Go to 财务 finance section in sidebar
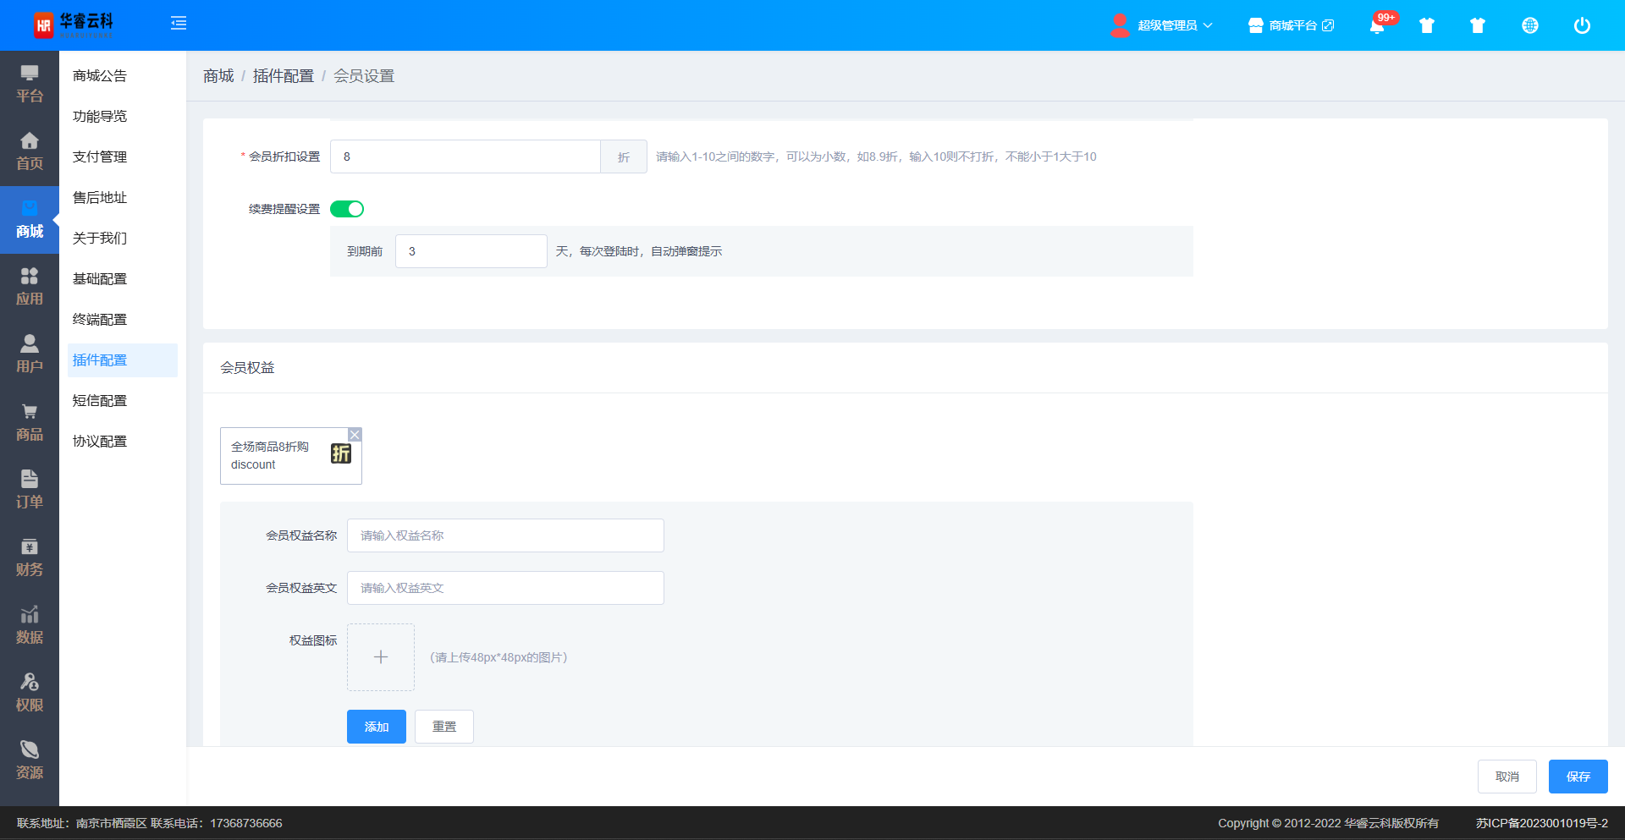This screenshot has width=1625, height=840. point(30,557)
